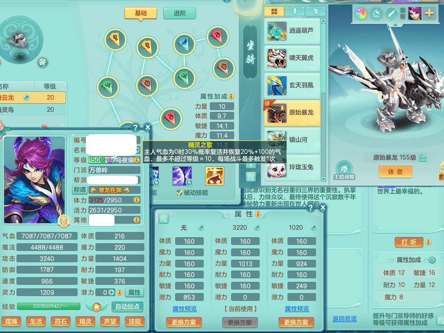Click share icon beside 原始暴龙 155级

pyautogui.click(x=423, y=158)
